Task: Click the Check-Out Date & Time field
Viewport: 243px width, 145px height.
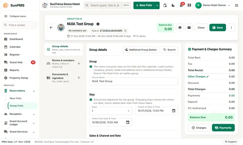Action: click(x=111, y=122)
